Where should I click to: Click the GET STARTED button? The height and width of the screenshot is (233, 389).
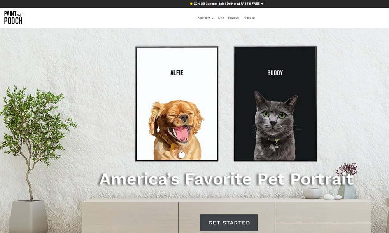[x=229, y=223]
